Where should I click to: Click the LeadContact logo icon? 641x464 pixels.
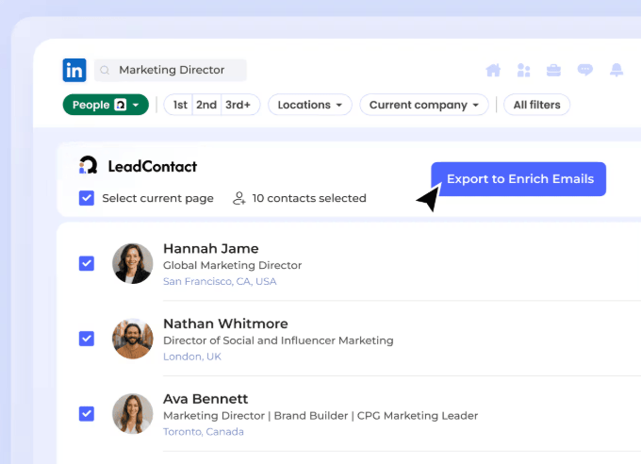coord(88,165)
